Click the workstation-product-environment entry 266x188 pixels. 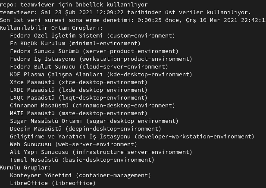pos(136,59)
